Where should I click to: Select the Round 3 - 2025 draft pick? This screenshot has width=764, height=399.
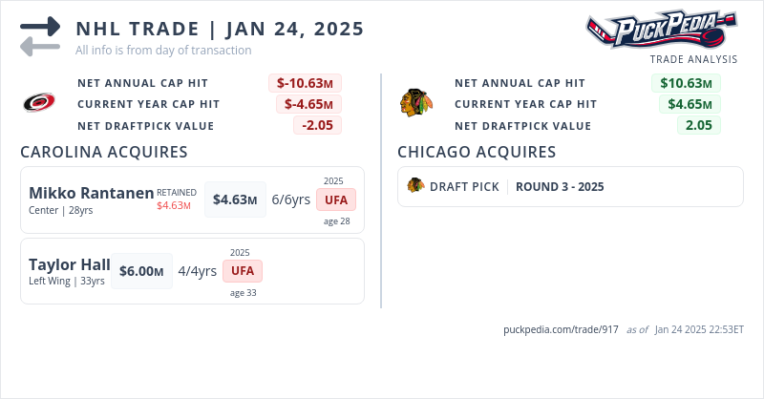pyautogui.click(x=560, y=186)
